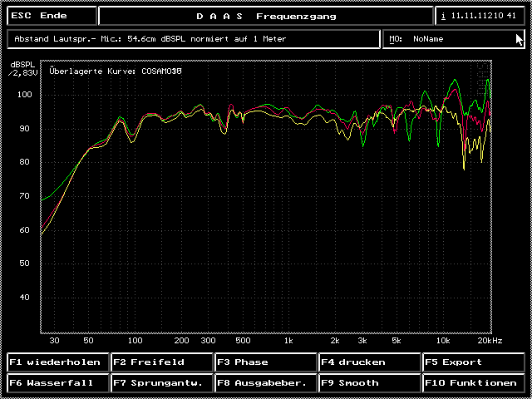The image size is (532, 399).
Task: Click the 30 Hz frequency label
Action: point(54,341)
